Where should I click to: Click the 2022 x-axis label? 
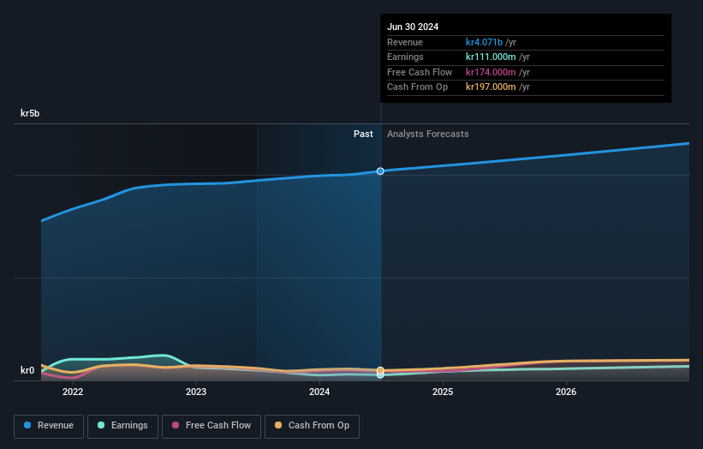pos(73,392)
